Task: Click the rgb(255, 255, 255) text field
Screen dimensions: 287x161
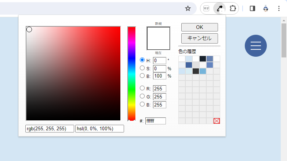Action: (x=50, y=129)
